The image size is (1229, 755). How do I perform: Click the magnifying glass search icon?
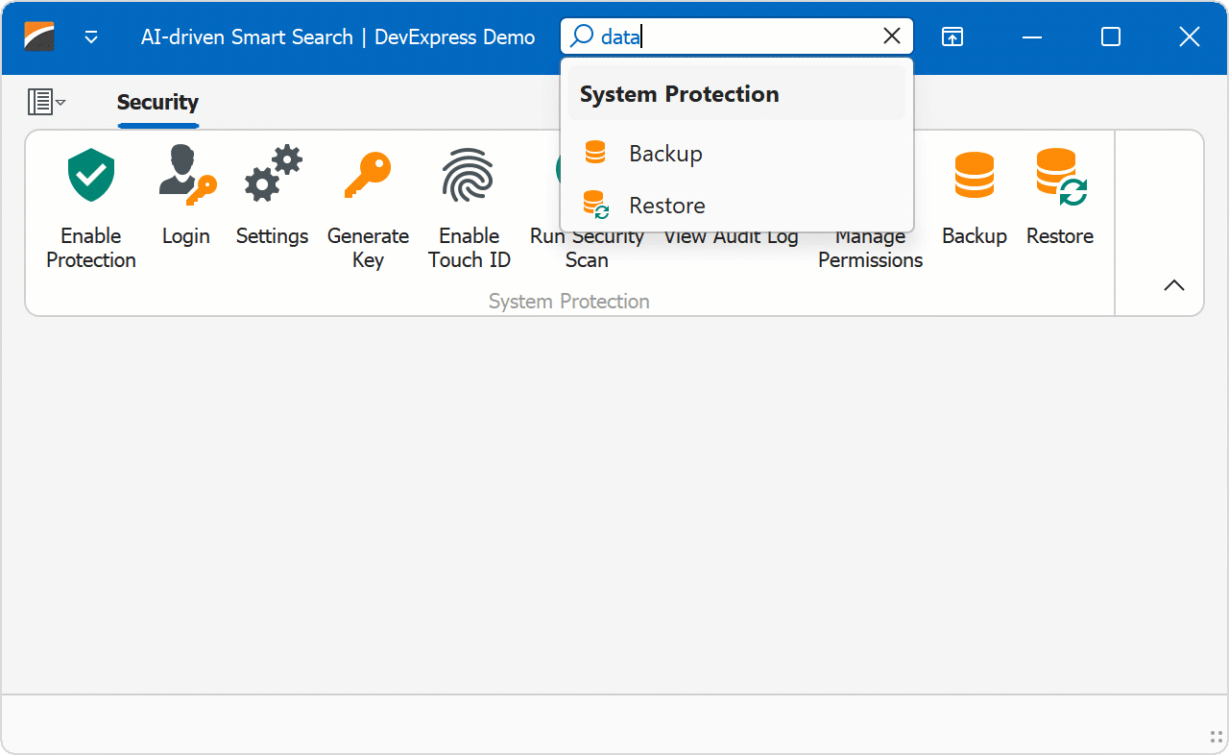(580, 36)
